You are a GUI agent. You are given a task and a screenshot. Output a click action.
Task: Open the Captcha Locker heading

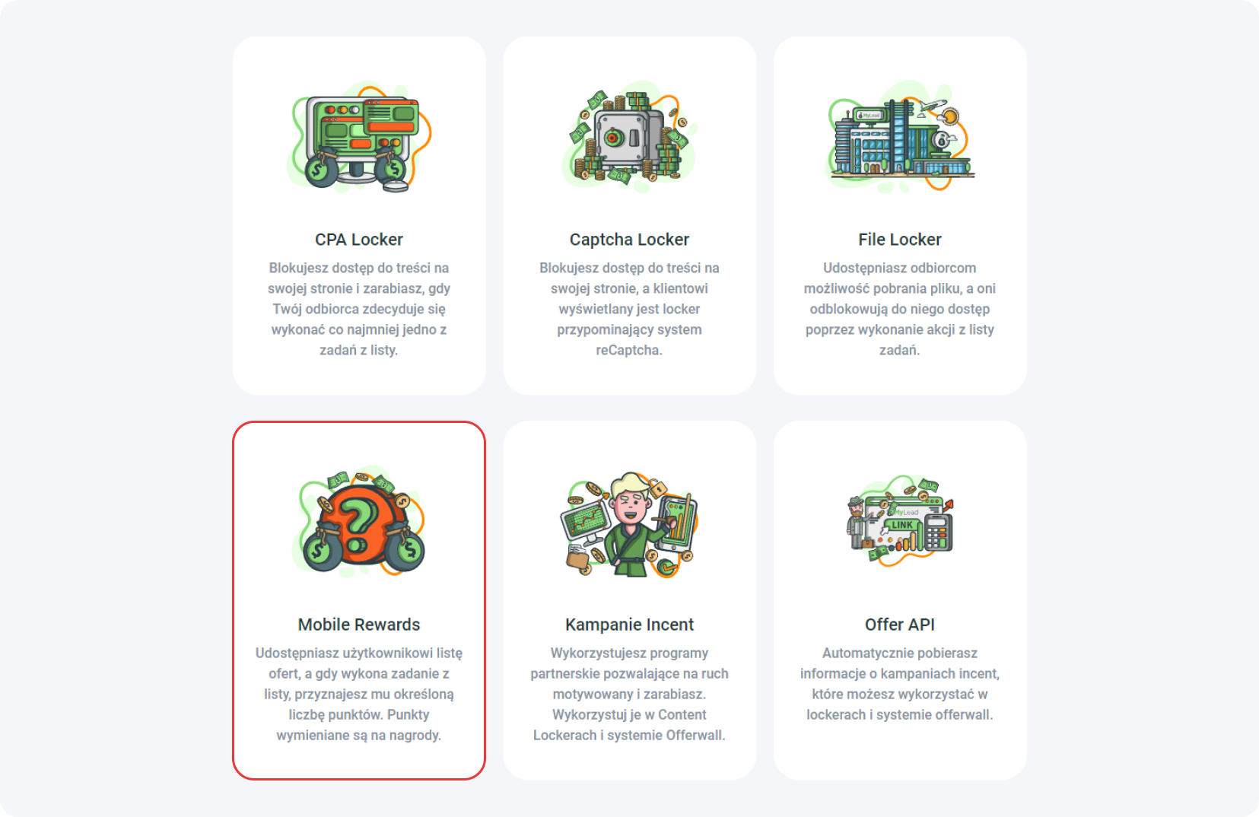(x=629, y=240)
